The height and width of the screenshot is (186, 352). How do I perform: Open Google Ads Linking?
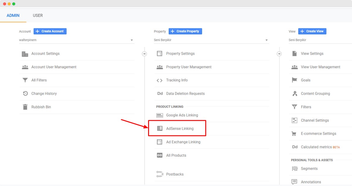(182, 115)
